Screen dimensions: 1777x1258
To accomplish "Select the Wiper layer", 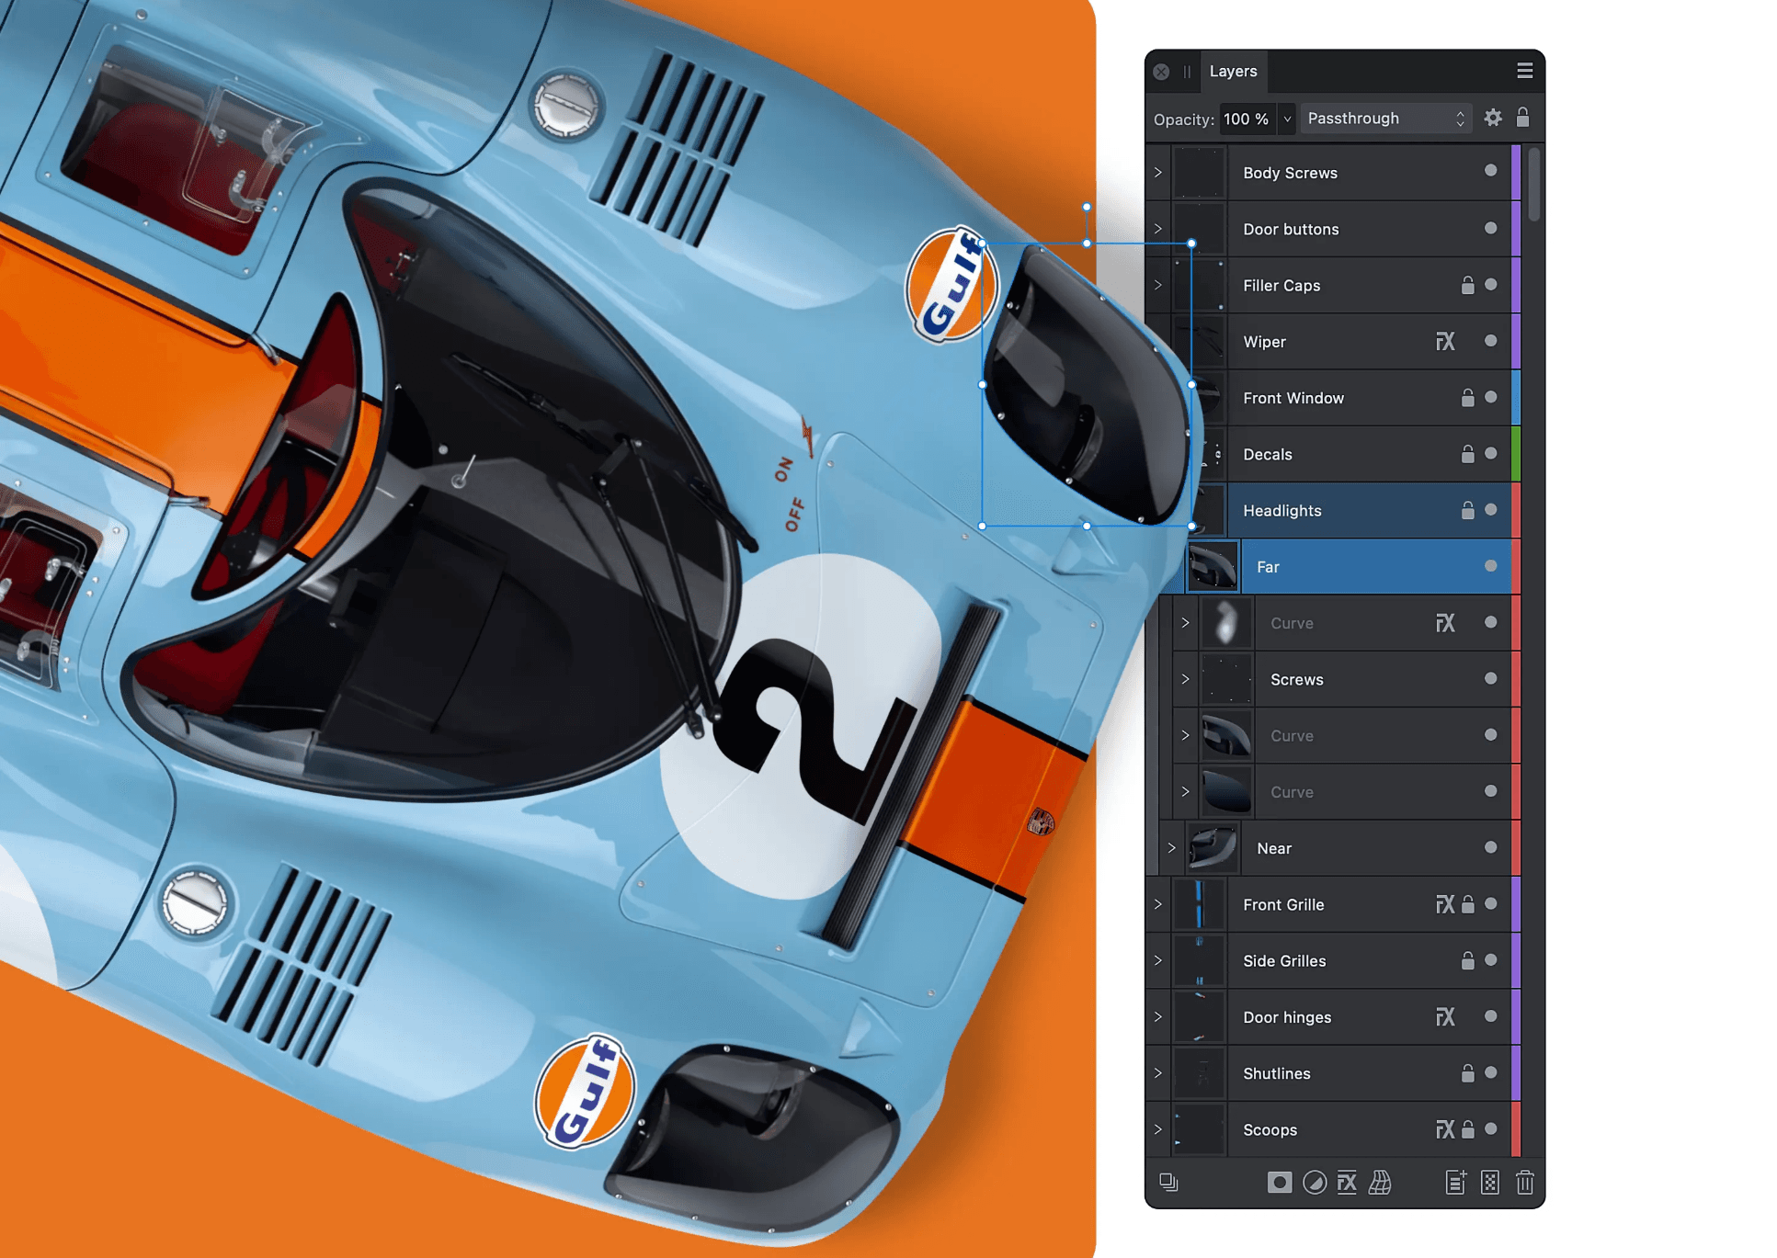I will [x=1332, y=342].
